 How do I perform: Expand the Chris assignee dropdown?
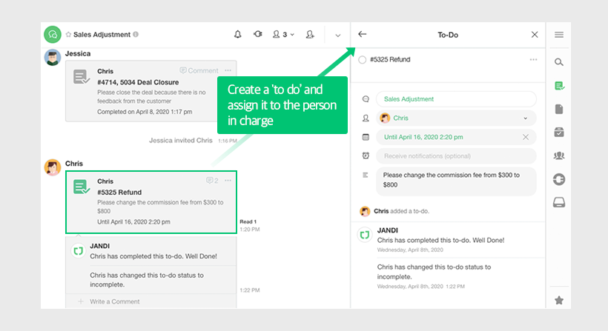point(526,118)
